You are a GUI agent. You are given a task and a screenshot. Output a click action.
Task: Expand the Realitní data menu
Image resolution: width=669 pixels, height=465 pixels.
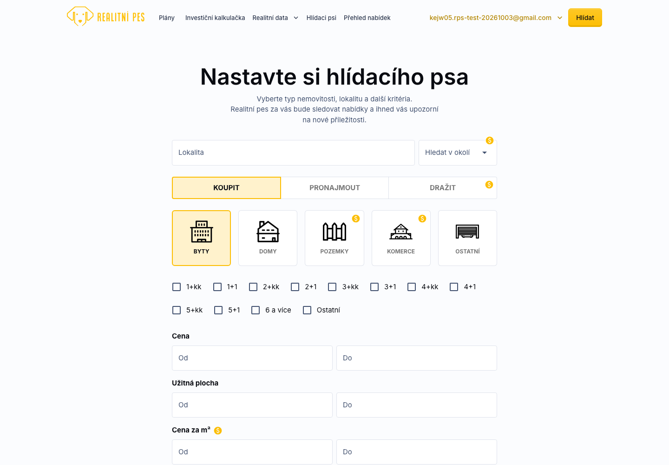coord(275,18)
